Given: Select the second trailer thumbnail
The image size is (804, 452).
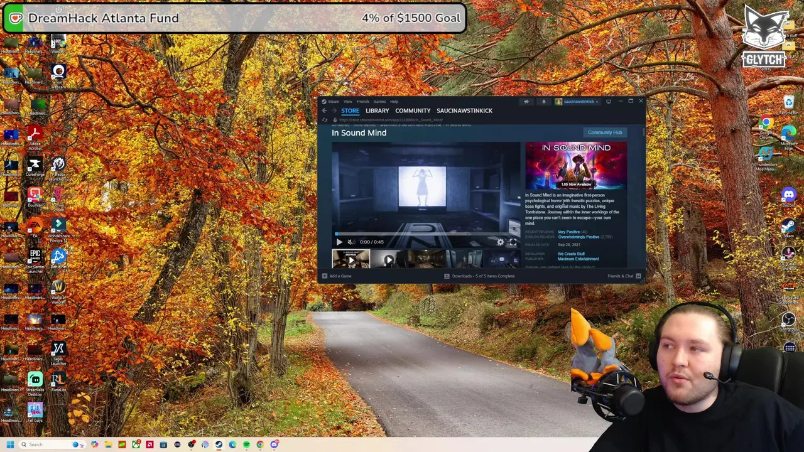Looking at the screenshot, I should coord(389,259).
